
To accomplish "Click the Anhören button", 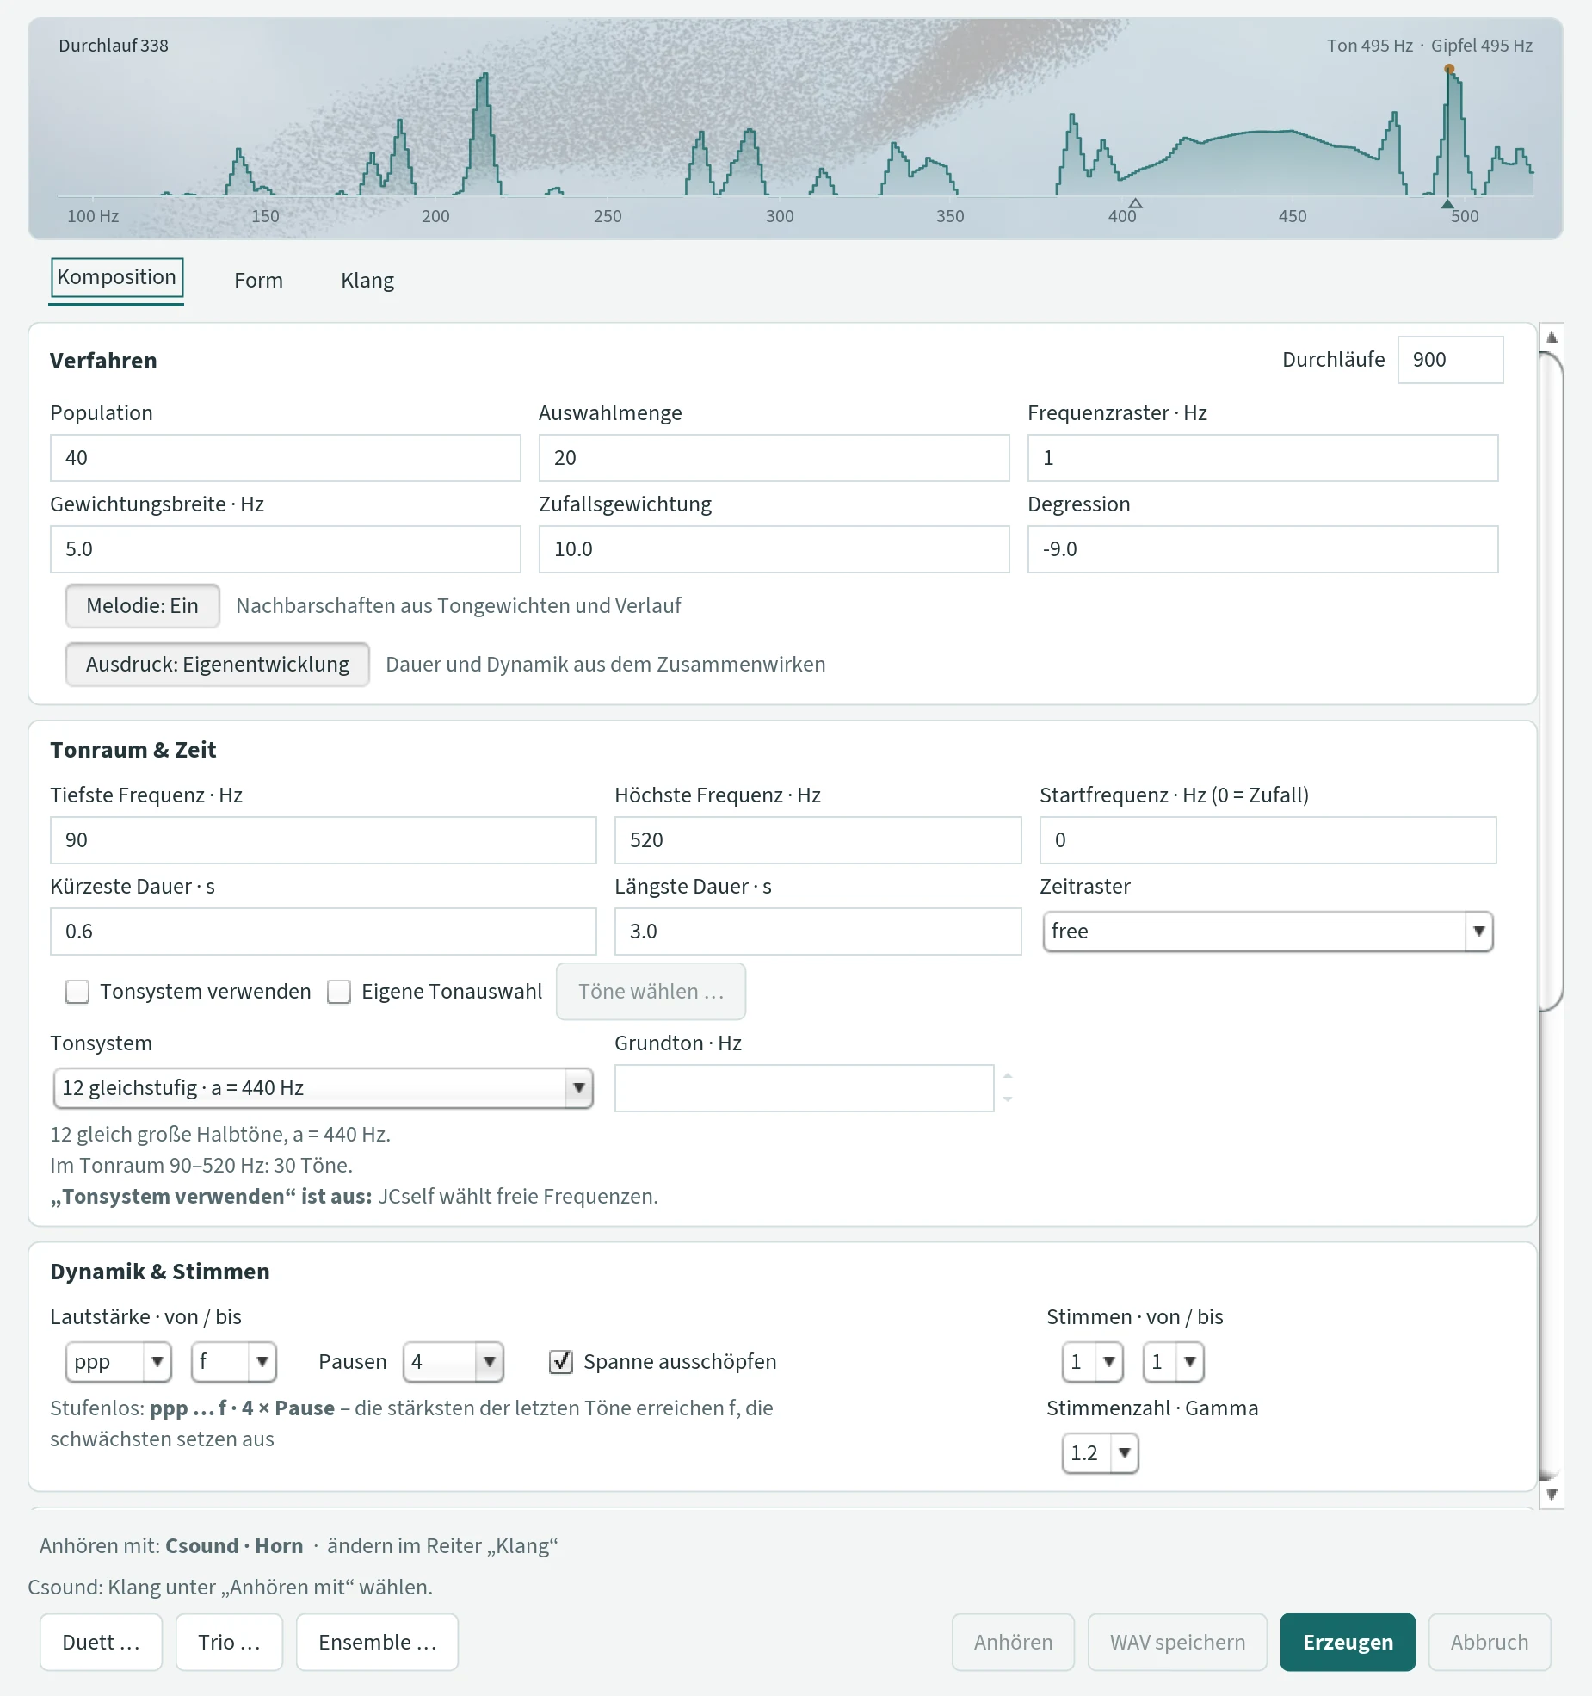I will [1013, 1643].
